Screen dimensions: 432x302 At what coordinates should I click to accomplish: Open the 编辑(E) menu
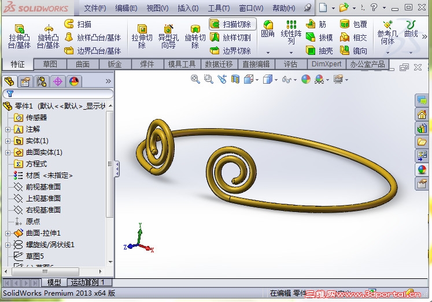[126, 8]
